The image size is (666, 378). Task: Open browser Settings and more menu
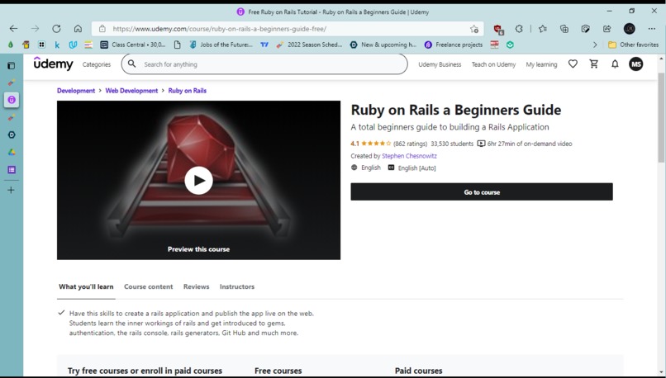pyautogui.click(x=652, y=29)
